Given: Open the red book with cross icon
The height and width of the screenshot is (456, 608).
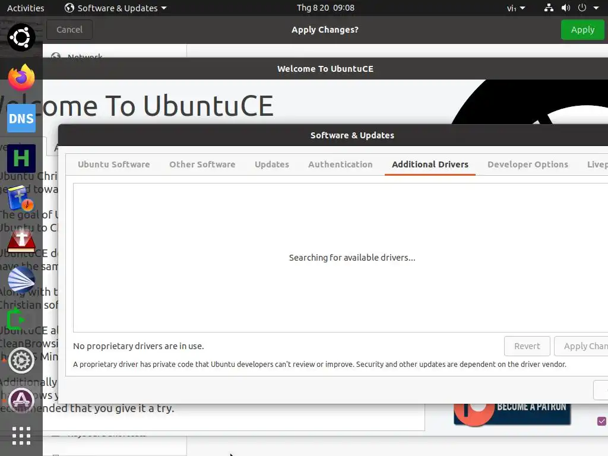Looking at the screenshot, I should click(x=21, y=240).
